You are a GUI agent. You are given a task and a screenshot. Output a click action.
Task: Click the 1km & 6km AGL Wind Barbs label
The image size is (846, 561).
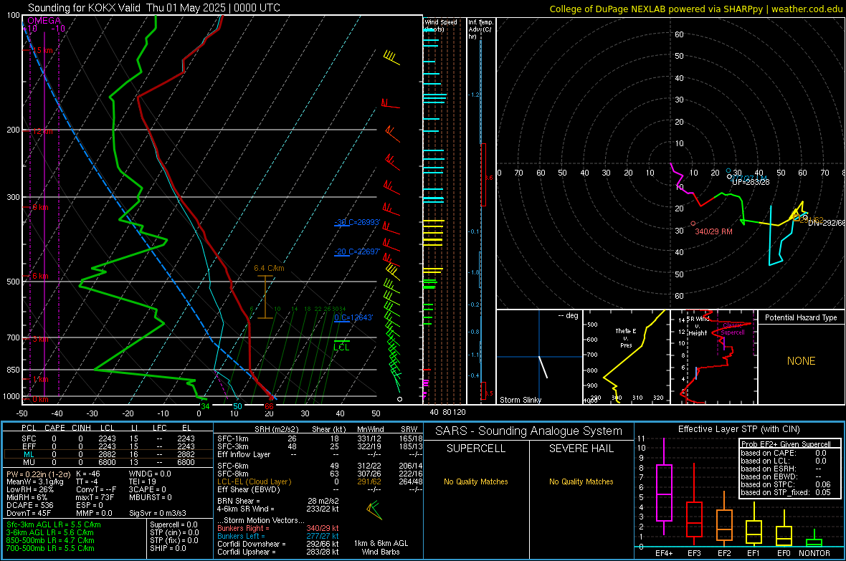(381, 547)
